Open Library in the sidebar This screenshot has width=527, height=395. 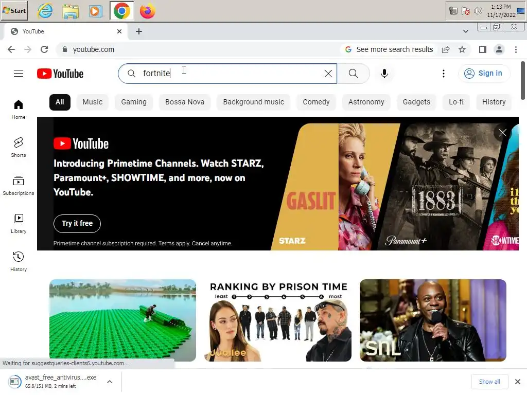(x=19, y=224)
